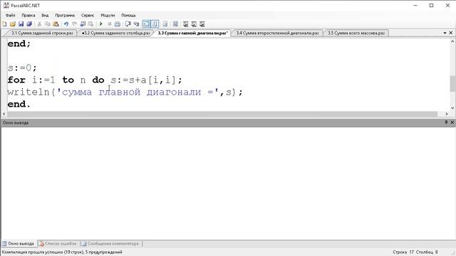Close the Окно вывода panel

pos(452,122)
